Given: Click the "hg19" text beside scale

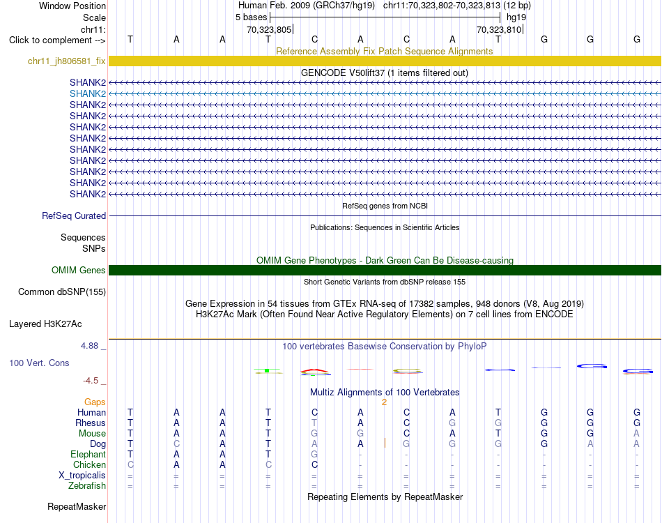Looking at the screenshot, I should [x=516, y=17].
